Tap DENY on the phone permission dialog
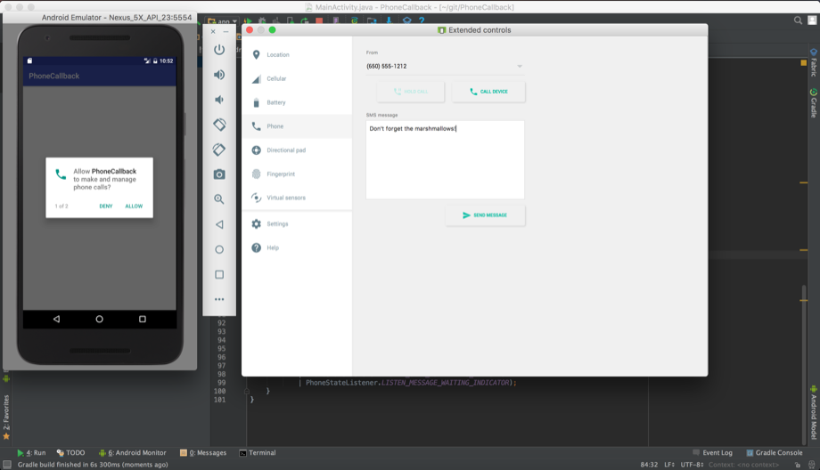Screen dimensions: 820x470 (x=106, y=207)
